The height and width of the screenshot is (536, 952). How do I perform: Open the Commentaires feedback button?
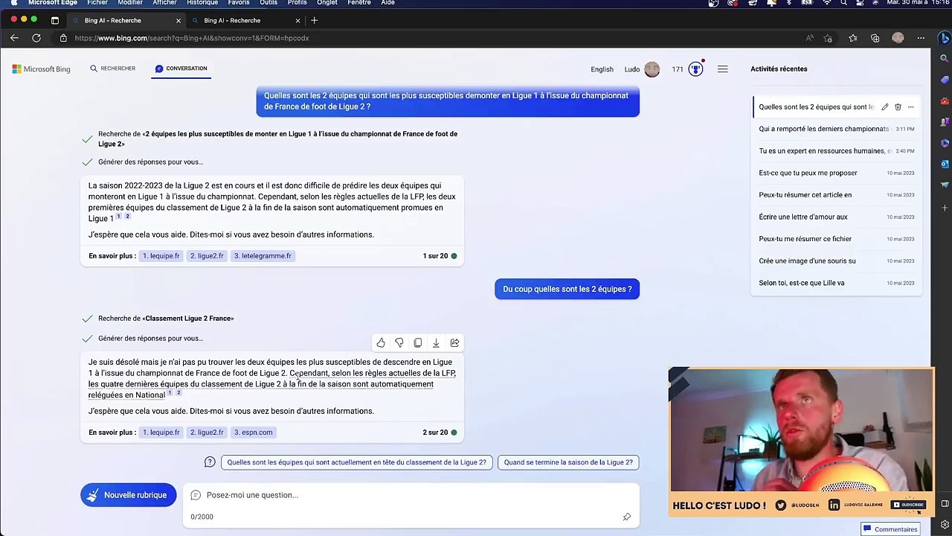pos(890,529)
